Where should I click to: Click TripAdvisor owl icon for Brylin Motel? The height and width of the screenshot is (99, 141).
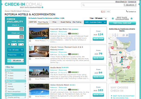(69, 72)
